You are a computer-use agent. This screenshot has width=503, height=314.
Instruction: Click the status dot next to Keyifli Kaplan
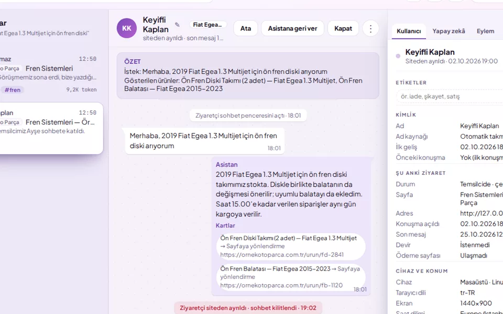pyautogui.click(x=398, y=56)
